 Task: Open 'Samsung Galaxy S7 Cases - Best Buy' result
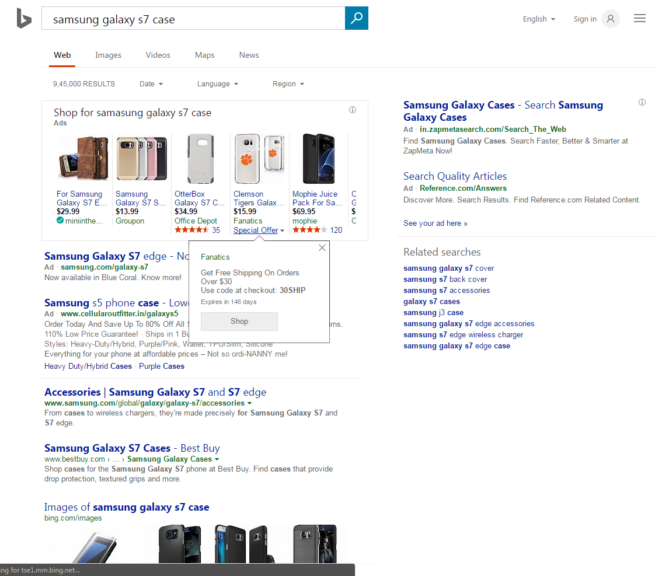132,448
